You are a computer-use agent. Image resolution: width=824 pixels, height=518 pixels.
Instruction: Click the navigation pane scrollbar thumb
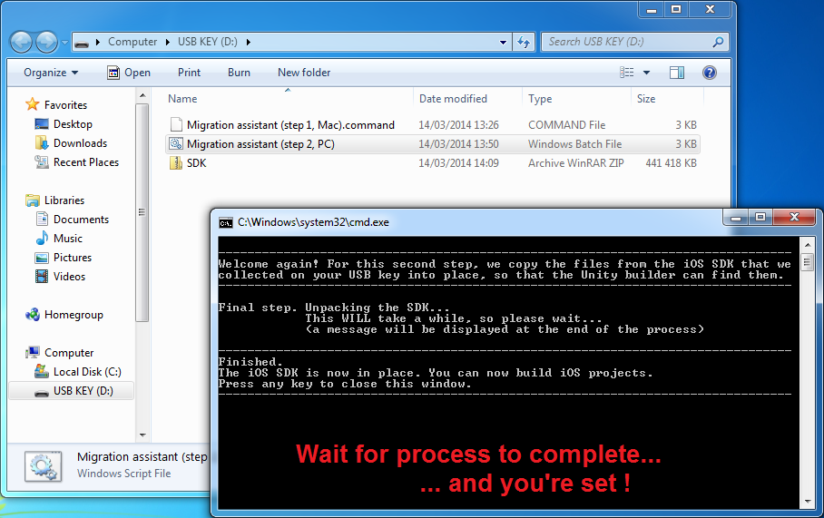click(x=142, y=212)
